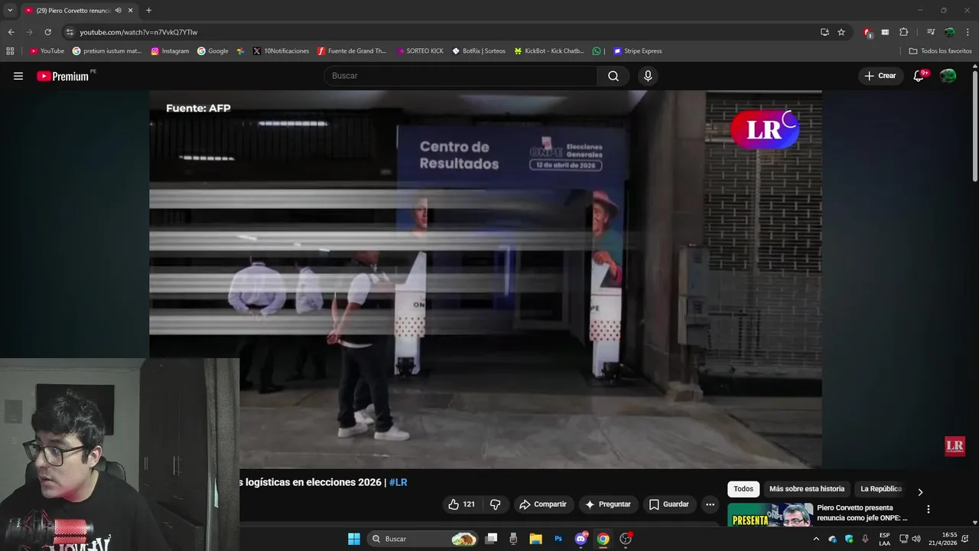Reload the current page
The image size is (979, 551).
47,32
